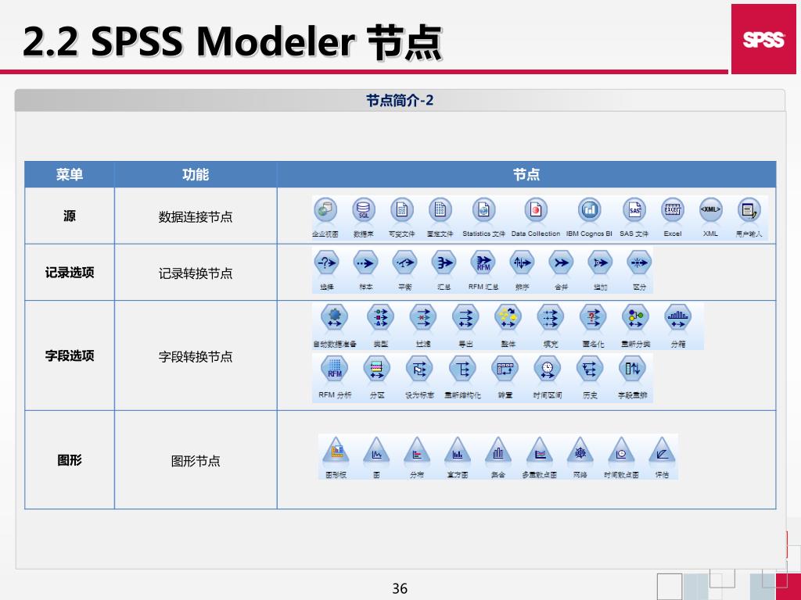Viewport: 801px width, 600px height.
Task: Select the 时间区间 clock node icon
Action: tap(547, 369)
